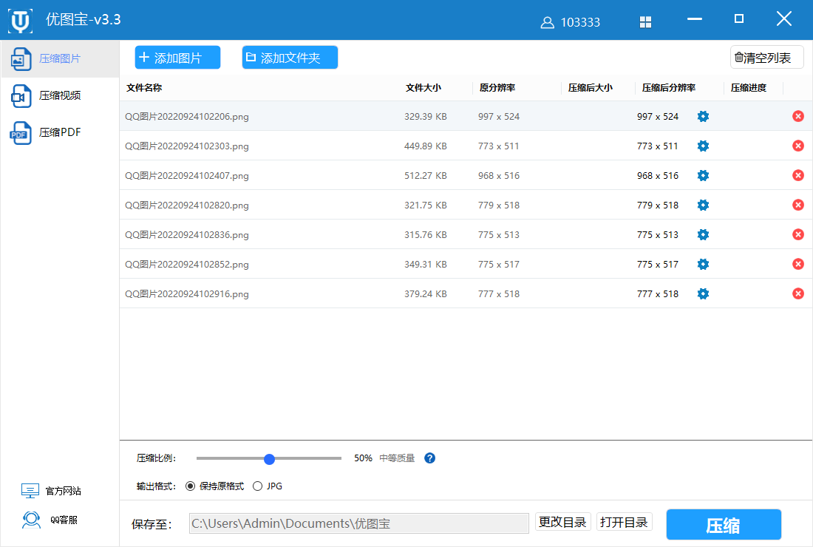Open settings gear for QQ图片20220924102820.png
The image size is (813, 547).
(703, 205)
